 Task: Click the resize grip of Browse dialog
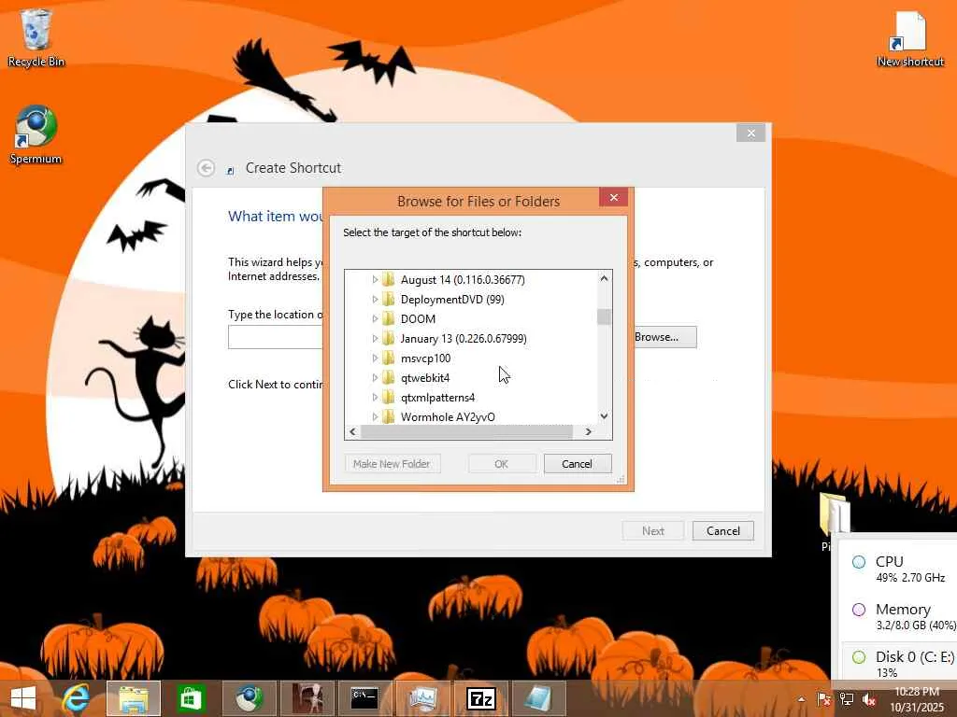pyautogui.click(x=621, y=480)
